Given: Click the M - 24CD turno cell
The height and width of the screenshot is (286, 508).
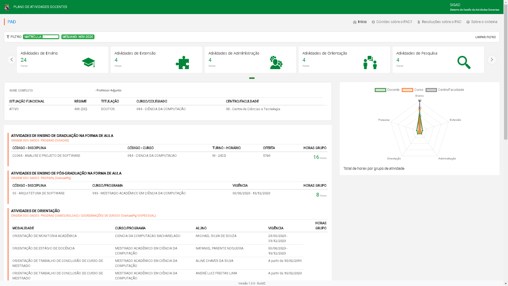Looking at the screenshot, I should click(x=219, y=156).
